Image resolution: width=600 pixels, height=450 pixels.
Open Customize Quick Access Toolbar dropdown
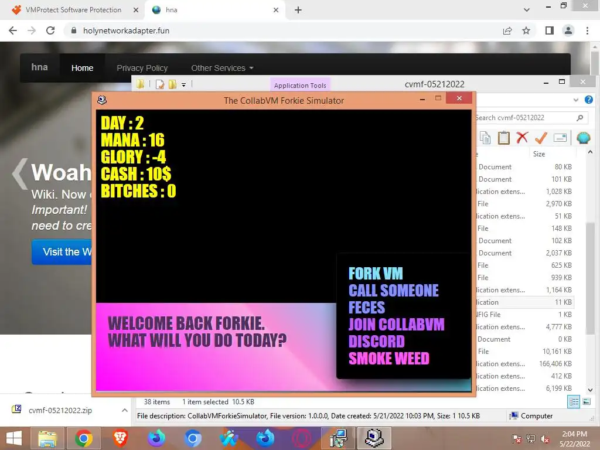[x=183, y=84]
